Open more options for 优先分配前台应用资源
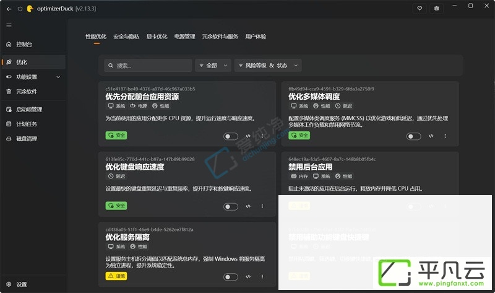Image resolution: width=495 pixels, height=293 pixels. tap(262, 136)
